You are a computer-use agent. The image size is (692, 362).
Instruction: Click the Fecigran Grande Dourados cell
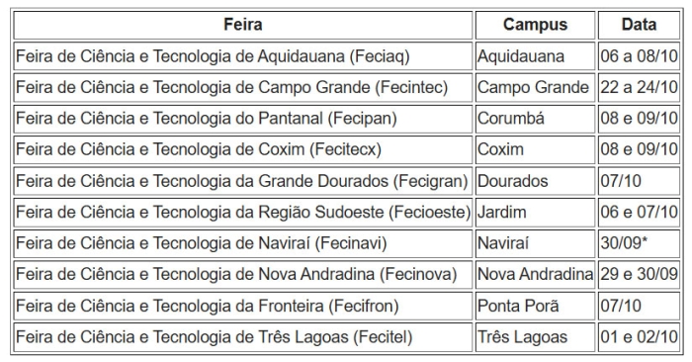point(243,181)
